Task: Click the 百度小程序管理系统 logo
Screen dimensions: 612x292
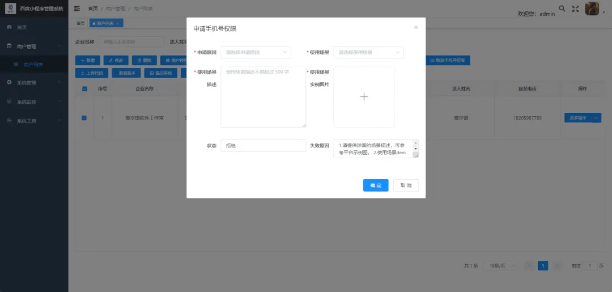Action: coord(11,8)
